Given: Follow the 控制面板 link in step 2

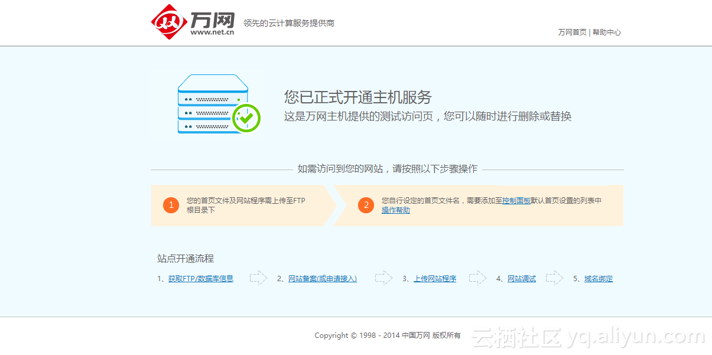Looking at the screenshot, I should point(516,201).
